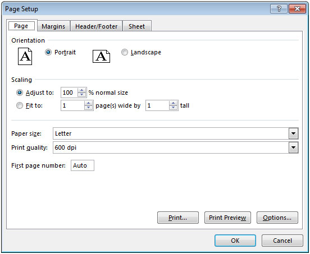Click the Help question mark button
The height and width of the screenshot is (254, 310).
click(x=279, y=9)
